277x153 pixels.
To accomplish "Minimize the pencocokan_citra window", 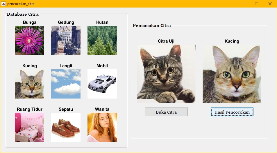I will tap(244, 4).
